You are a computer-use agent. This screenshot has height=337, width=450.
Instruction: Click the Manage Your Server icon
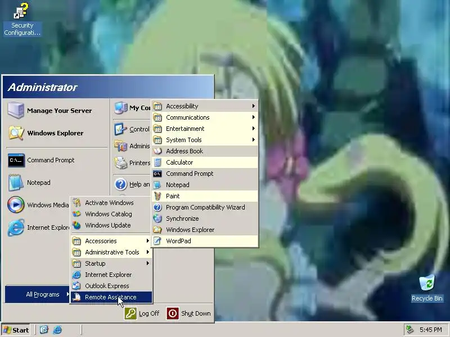(x=16, y=110)
